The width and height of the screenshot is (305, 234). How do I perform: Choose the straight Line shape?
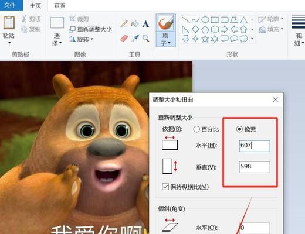click(185, 20)
